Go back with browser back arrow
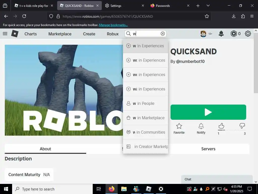 click(6, 16)
